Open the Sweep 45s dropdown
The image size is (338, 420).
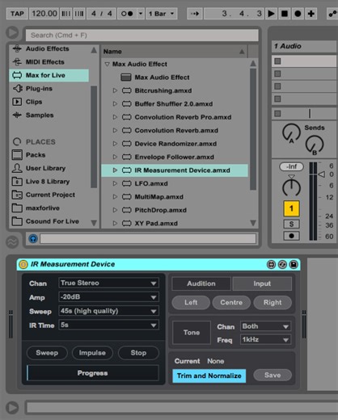[x=108, y=311]
